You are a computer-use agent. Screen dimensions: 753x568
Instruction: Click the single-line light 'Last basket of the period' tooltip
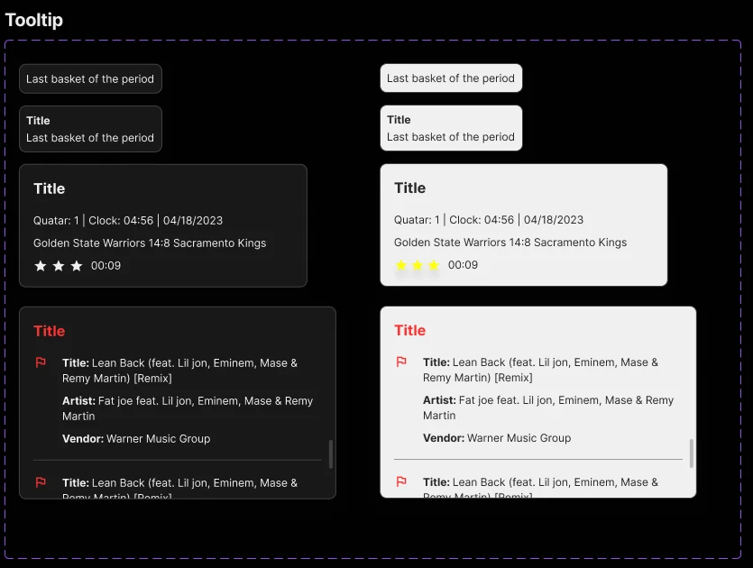[x=451, y=78]
